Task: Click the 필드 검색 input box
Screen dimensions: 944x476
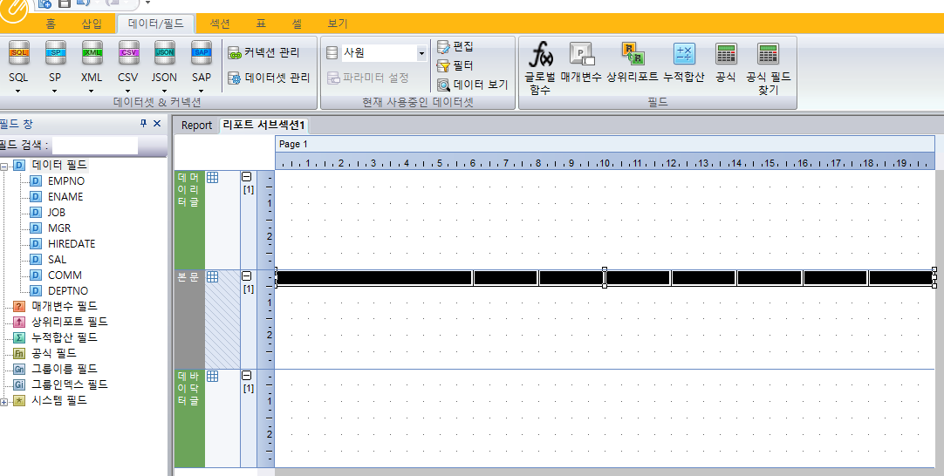Action: 94,145
